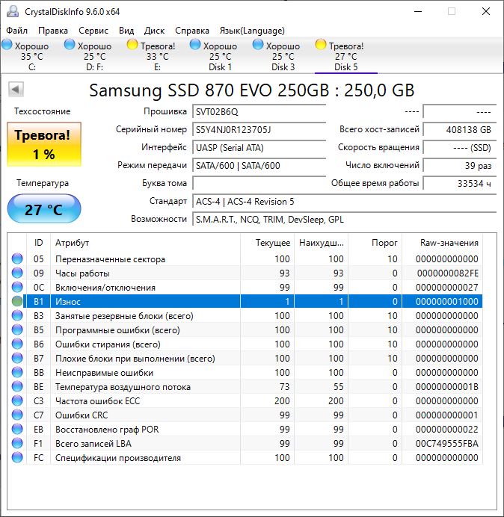Select the blue status orb for drive D: F:
Screen dimensions: 504x517
(70, 44)
